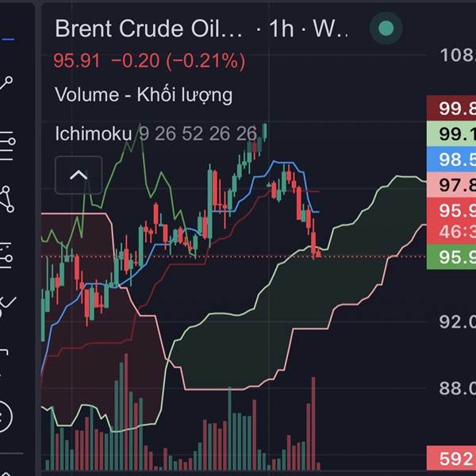The height and width of the screenshot is (476, 476).
Task: Open the emoji and icons tool
Action: [x=5, y=414]
